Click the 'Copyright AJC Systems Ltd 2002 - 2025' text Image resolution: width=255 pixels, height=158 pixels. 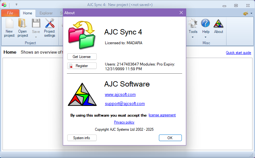click(124, 129)
